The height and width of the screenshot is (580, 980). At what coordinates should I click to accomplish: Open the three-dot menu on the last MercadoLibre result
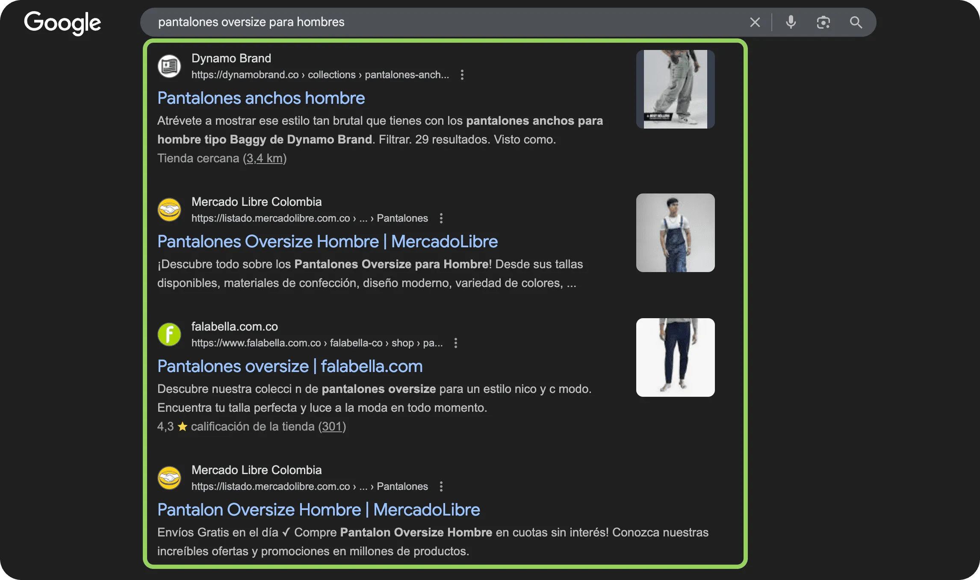coord(441,486)
